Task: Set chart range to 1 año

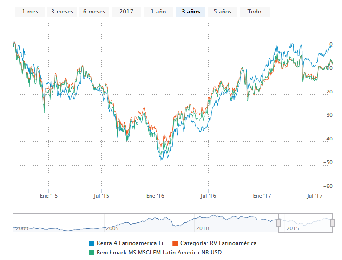Action: pos(158,12)
